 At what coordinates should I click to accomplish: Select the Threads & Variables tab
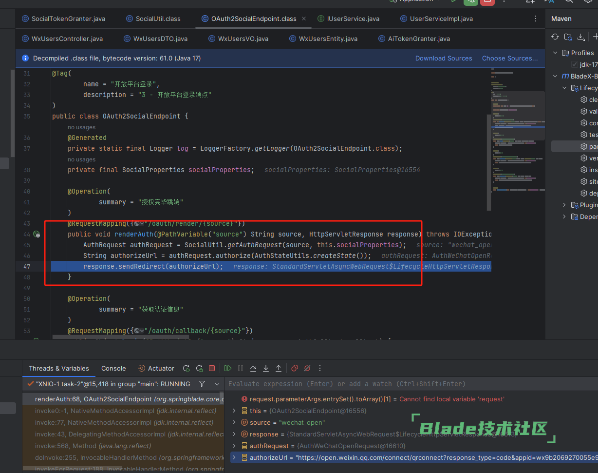[x=59, y=368]
